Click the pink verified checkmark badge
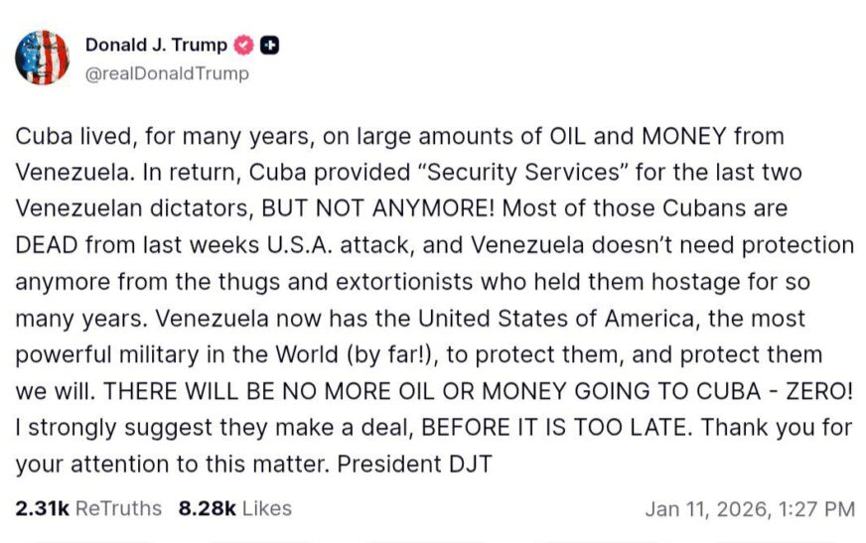The height and width of the screenshot is (543, 866). (x=244, y=45)
